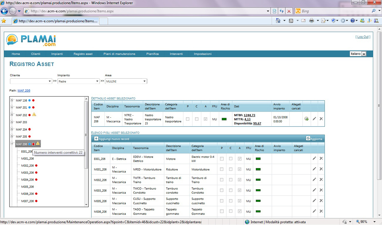The image size is (382, 225).
Task: Expand the MAF 201 tree node
Action: pos(12,107)
